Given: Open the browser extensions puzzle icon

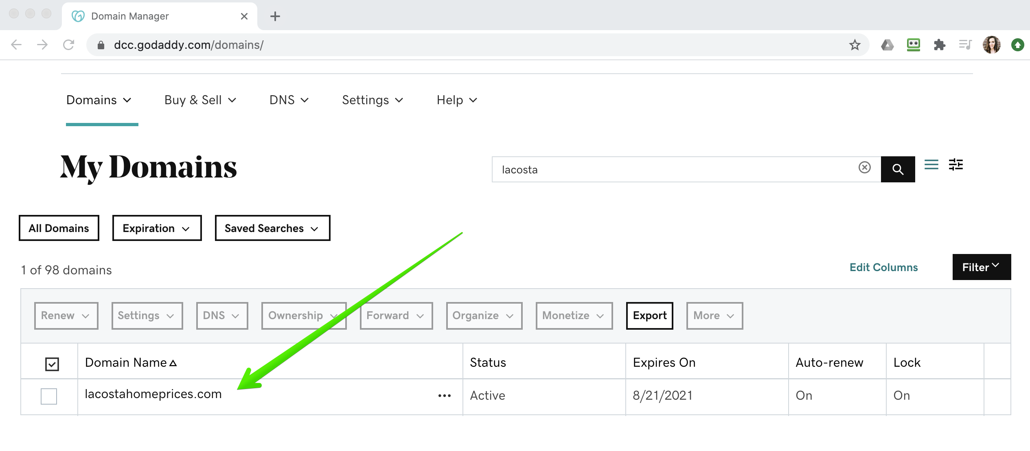Looking at the screenshot, I should click(939, 45).
